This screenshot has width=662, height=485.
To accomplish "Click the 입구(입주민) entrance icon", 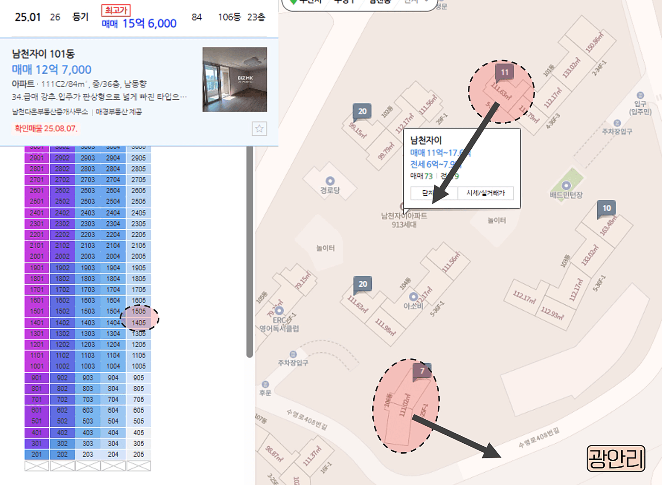I will (640, 95).
